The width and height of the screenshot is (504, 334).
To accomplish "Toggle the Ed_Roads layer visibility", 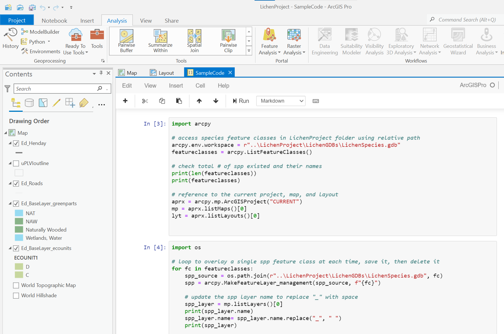I will (x=16, y=183).
